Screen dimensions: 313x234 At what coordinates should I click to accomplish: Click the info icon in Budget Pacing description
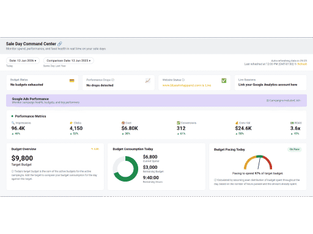(215, 180)
